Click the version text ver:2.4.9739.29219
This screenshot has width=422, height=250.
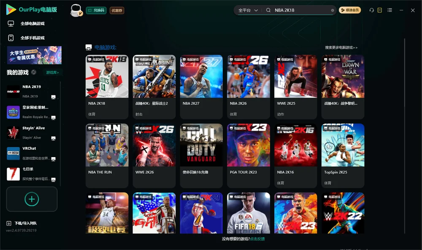[x=21, y=230]
